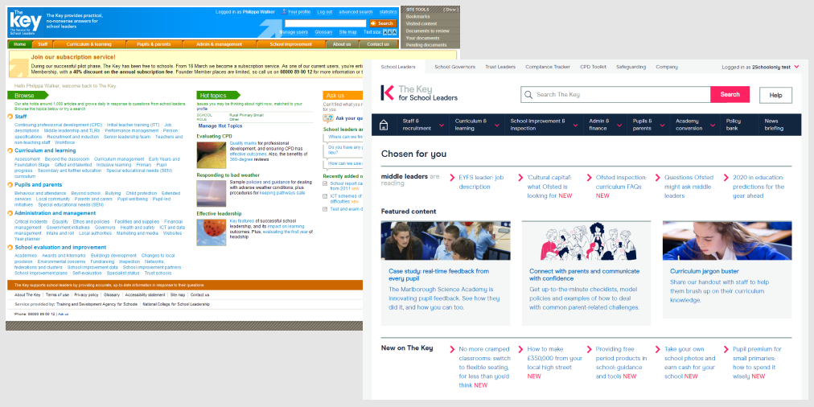Select the largest text size option
The image size is (814, 407).
[x=395, y=32]
